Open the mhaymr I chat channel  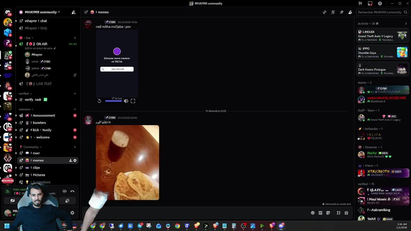pyautogui.click(x=48, y=21)
